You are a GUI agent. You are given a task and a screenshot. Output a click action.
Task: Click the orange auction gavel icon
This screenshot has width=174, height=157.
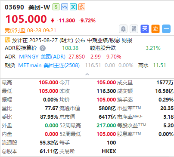82,7
